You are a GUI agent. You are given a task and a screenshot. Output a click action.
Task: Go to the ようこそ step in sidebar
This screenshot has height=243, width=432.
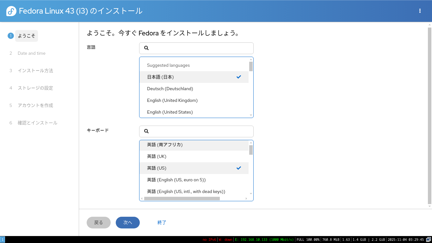pos(27,36)
